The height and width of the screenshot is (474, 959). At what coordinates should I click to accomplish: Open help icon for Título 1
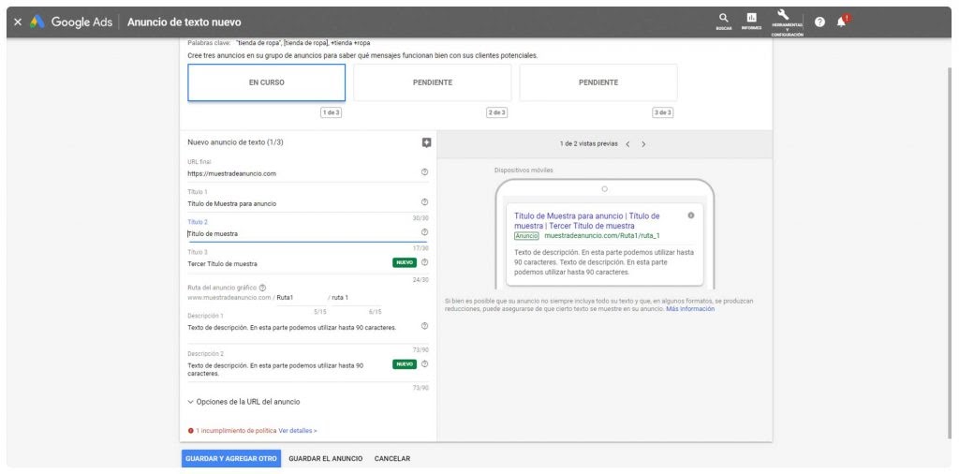tap(424, 202)
